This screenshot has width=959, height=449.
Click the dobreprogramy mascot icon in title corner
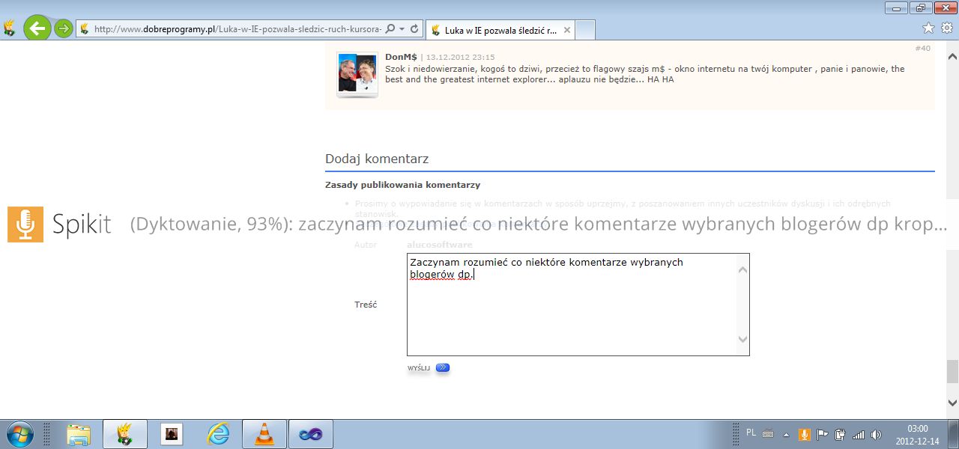8,28
